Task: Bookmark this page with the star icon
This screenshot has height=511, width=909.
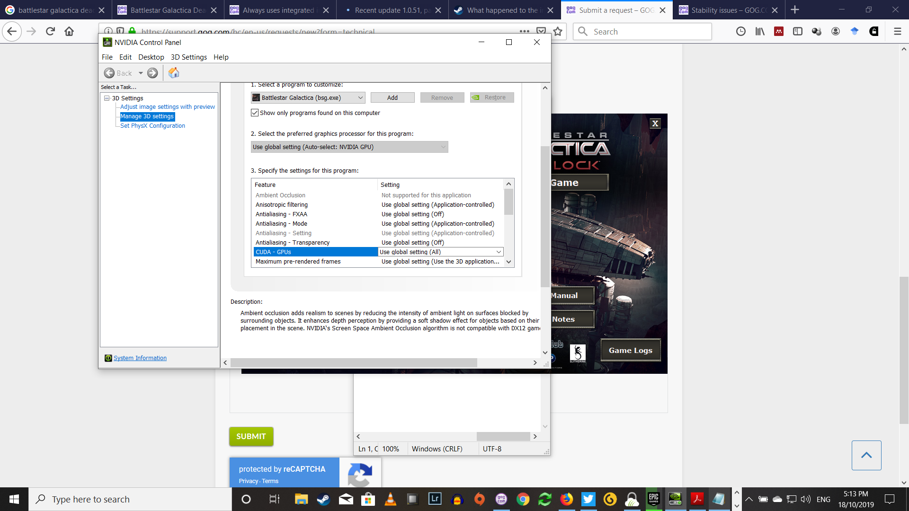Action: pos(558,31)
